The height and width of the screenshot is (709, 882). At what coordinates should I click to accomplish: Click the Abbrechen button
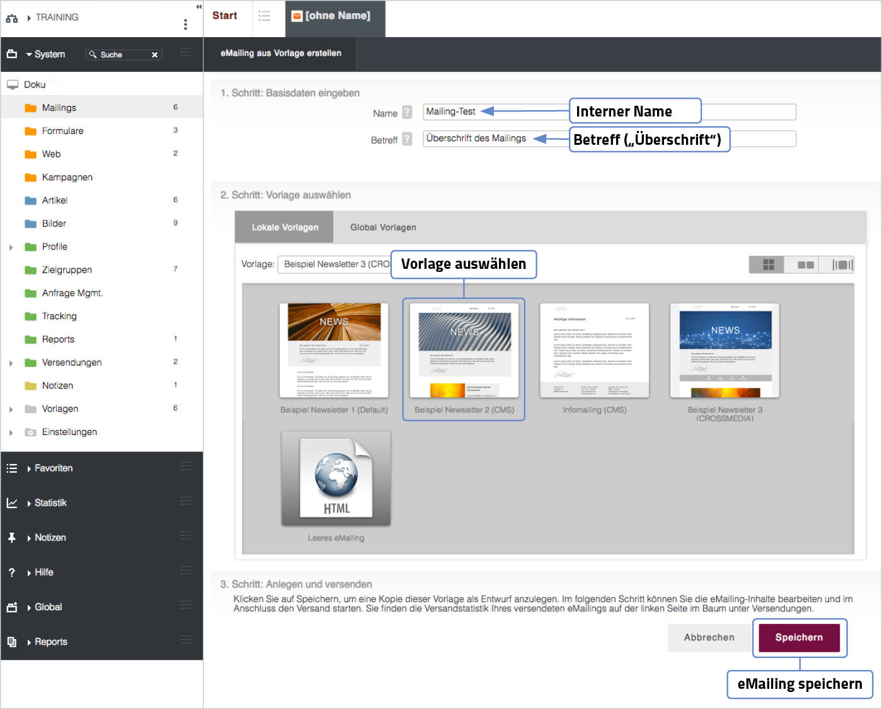click(709, 637)
